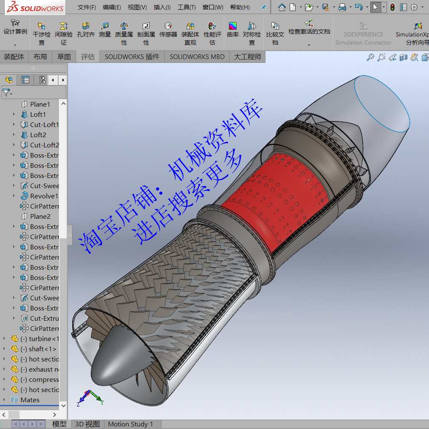Click Check Active Document (检查激活的文档)

(309, 27)
